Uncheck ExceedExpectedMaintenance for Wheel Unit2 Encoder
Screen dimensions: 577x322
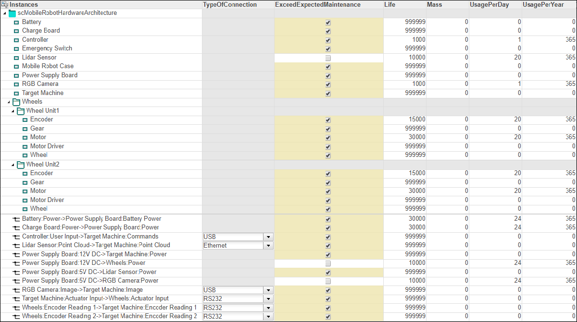click(328, 174)
